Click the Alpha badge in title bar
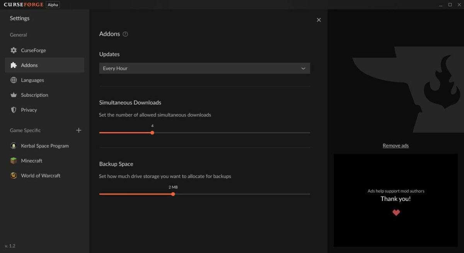This screenshot has height=253, width=464. [53, 5]
